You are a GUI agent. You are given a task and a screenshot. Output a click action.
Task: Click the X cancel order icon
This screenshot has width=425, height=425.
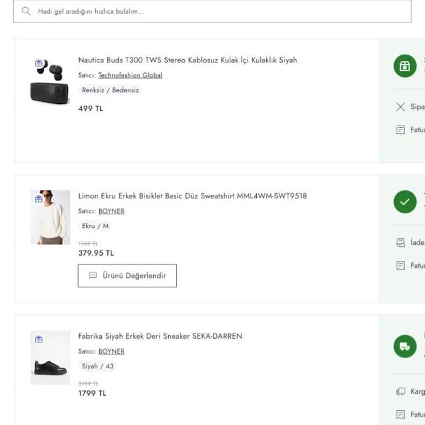pos(401,107)
